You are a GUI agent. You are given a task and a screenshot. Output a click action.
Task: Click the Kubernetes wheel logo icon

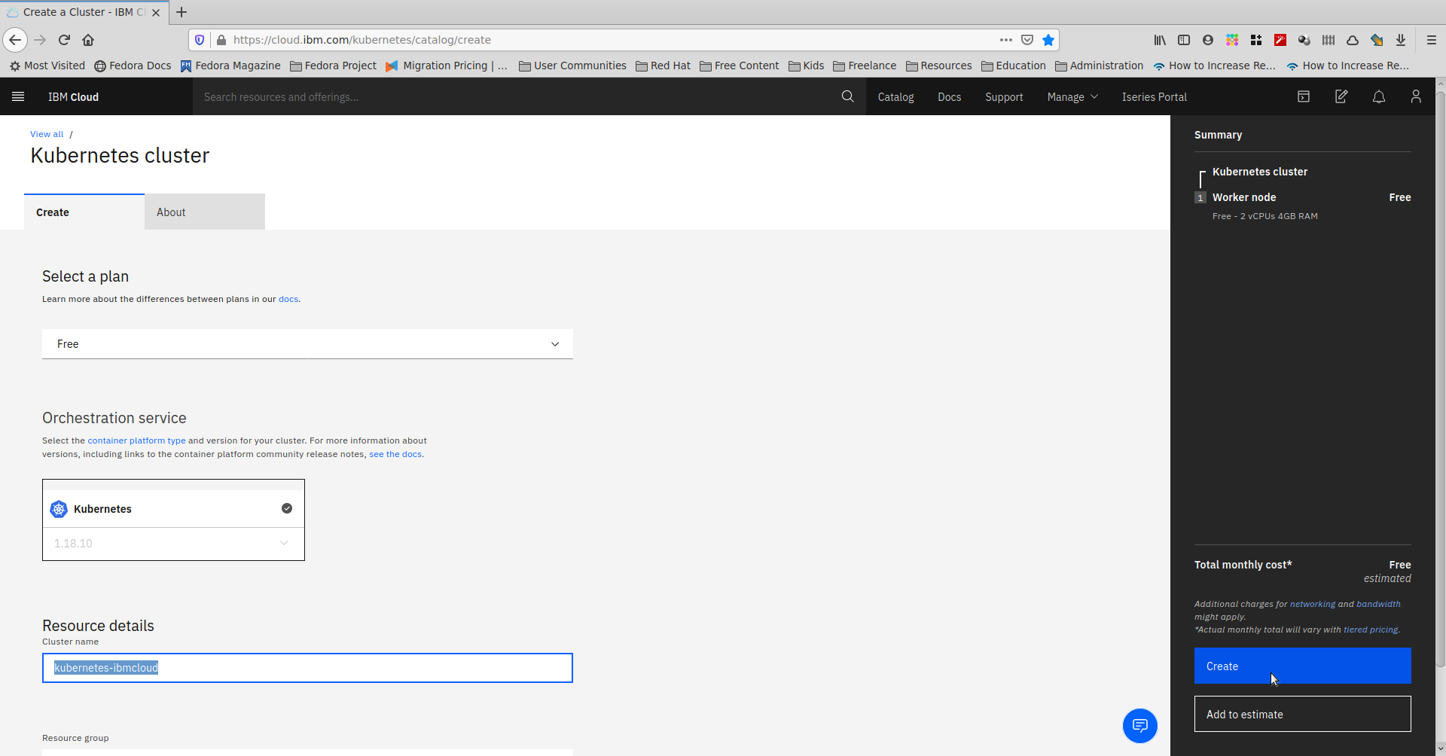[59, 509]
